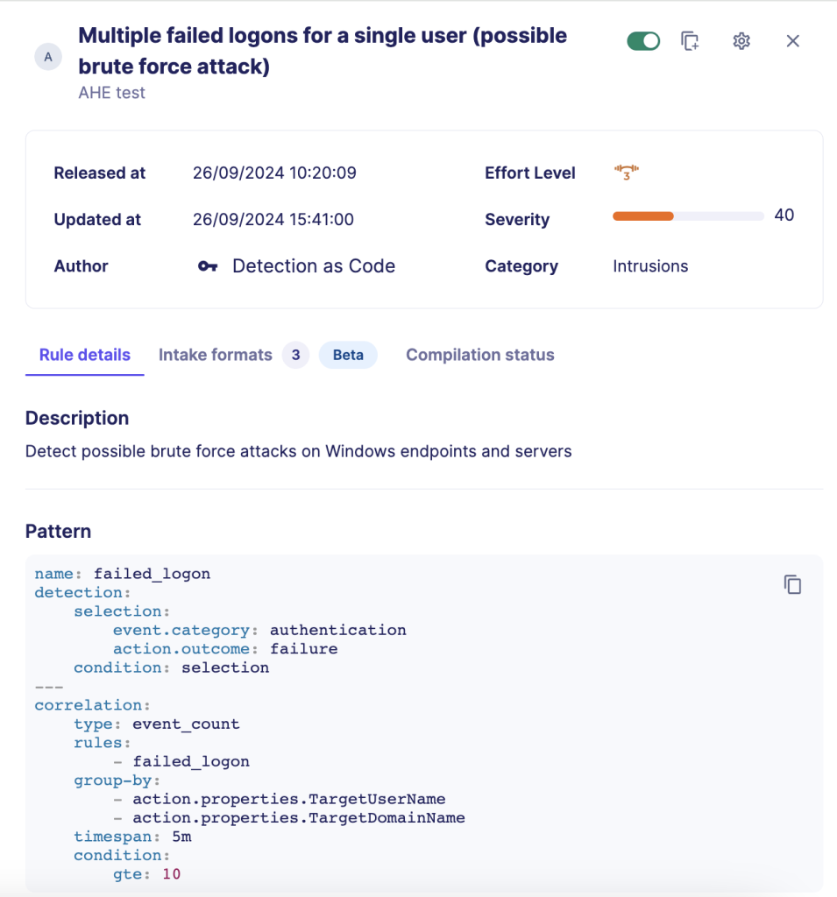Click the intake formats count badge '3'
837x897 pixels.
pyautogui.click(x=295, y=355)
